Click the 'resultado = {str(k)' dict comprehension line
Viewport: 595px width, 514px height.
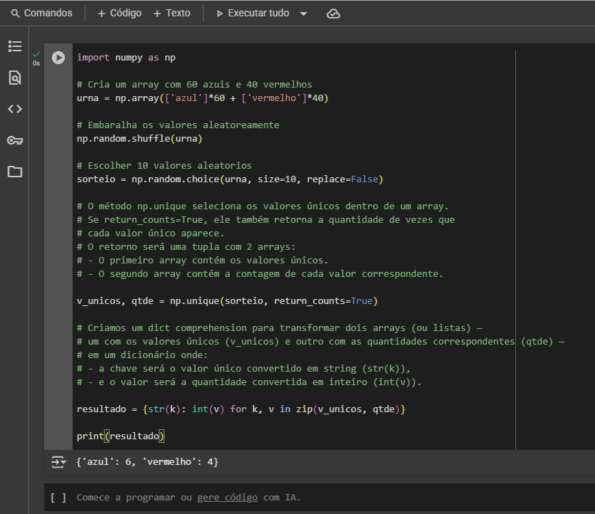(x=241, y=409)
